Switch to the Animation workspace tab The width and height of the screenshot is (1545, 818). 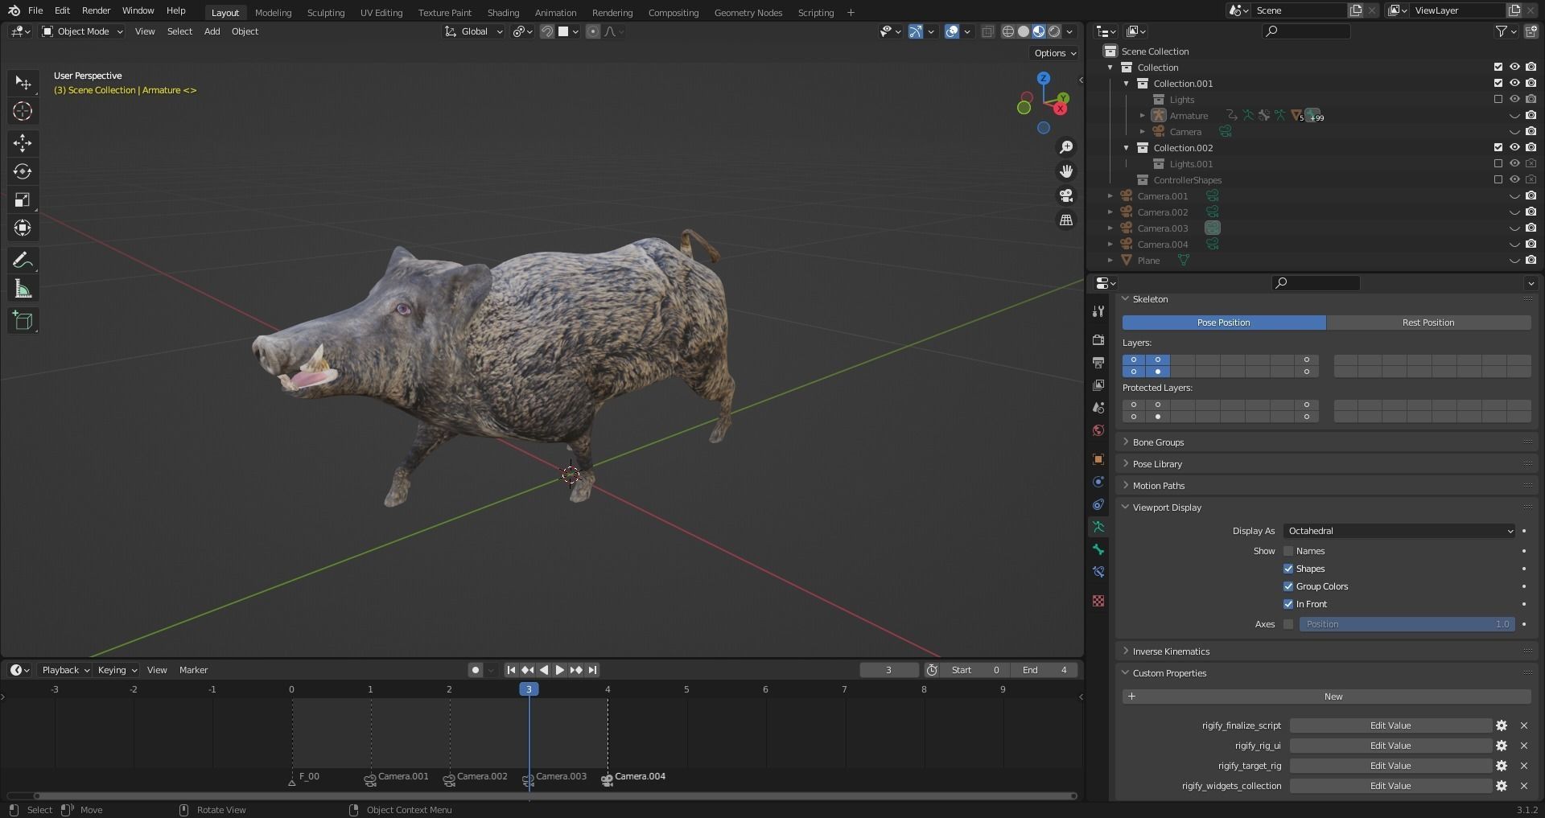pyautogui.click(x=555, y=12)
